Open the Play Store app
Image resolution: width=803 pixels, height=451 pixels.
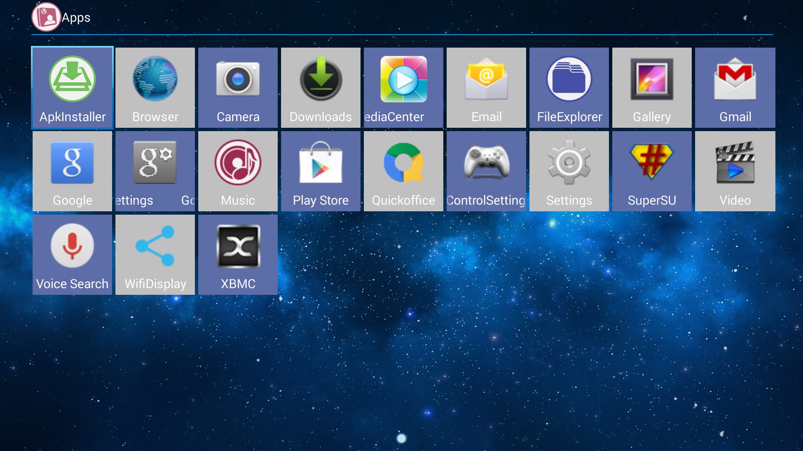click(x=321, y=171)
